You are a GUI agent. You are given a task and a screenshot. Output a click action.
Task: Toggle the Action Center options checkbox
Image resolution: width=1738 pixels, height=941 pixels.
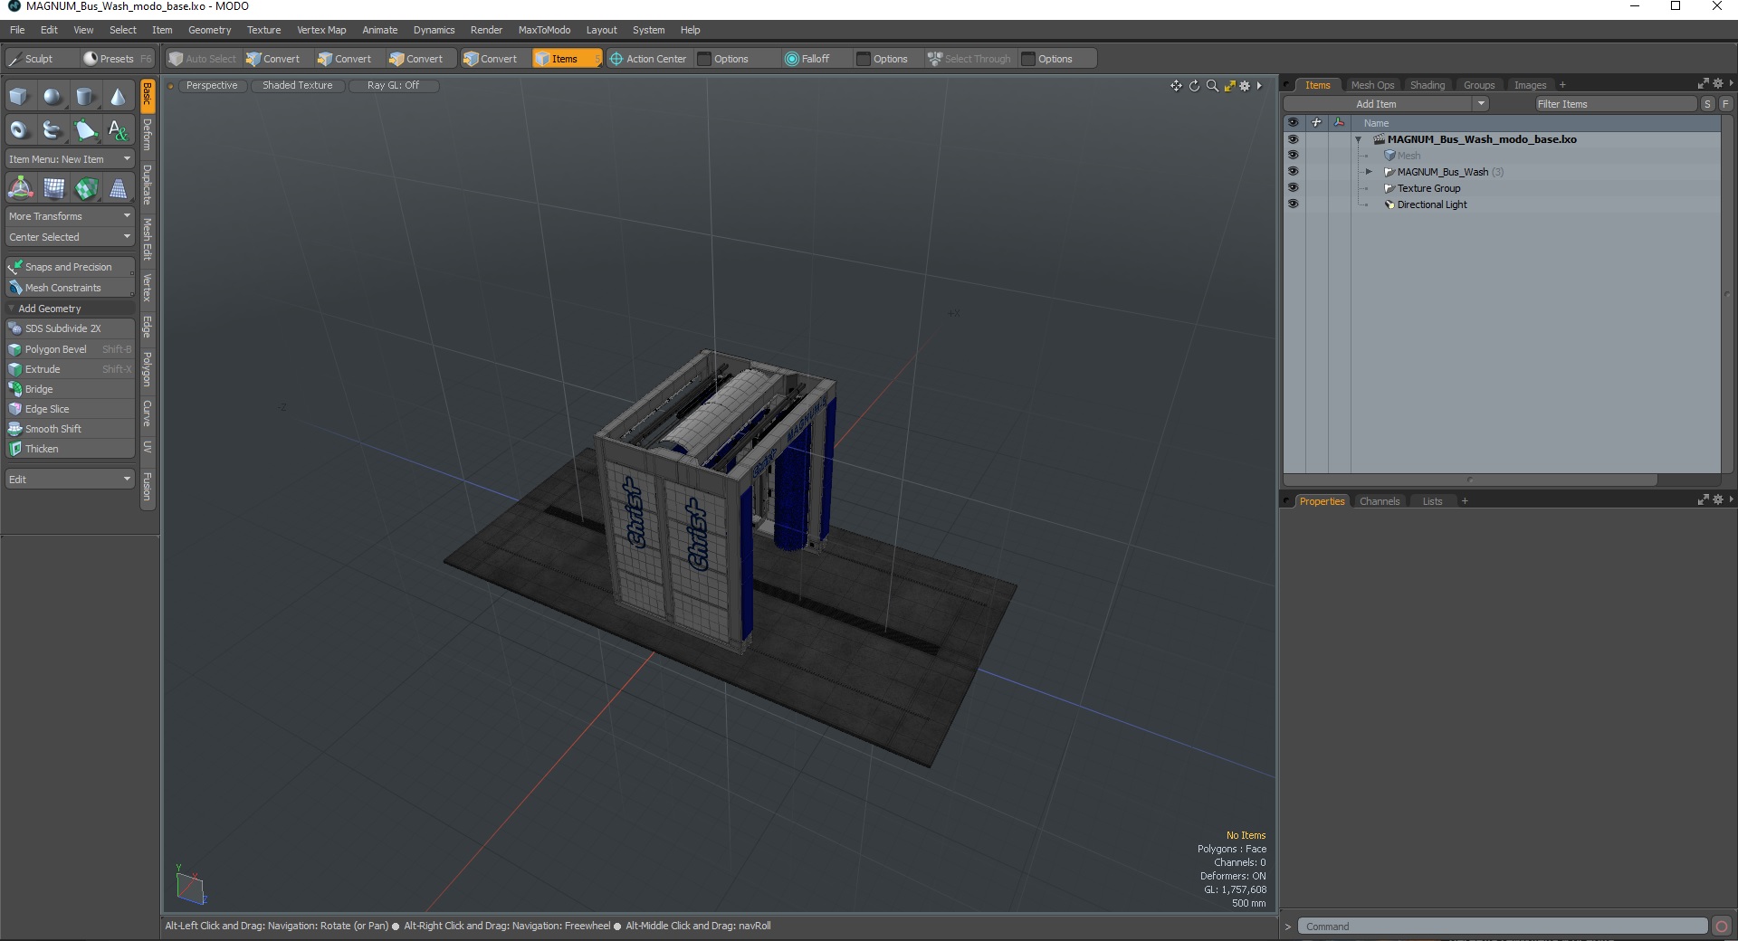[704, 59]
